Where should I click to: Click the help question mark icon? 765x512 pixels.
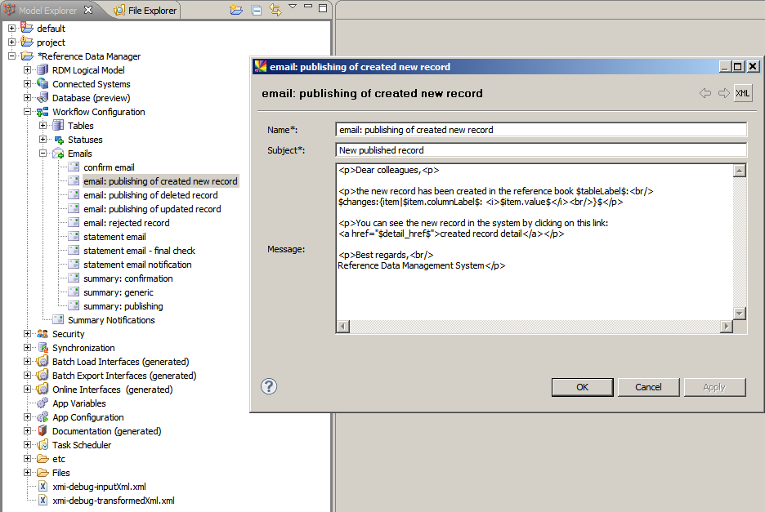click(x=269, y=386)
